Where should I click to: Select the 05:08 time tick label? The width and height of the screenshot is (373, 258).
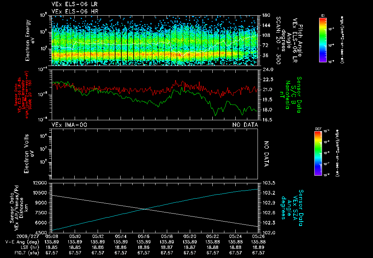pos(52,236)
